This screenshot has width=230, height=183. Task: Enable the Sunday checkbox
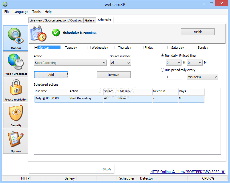(x=195, y=48)
